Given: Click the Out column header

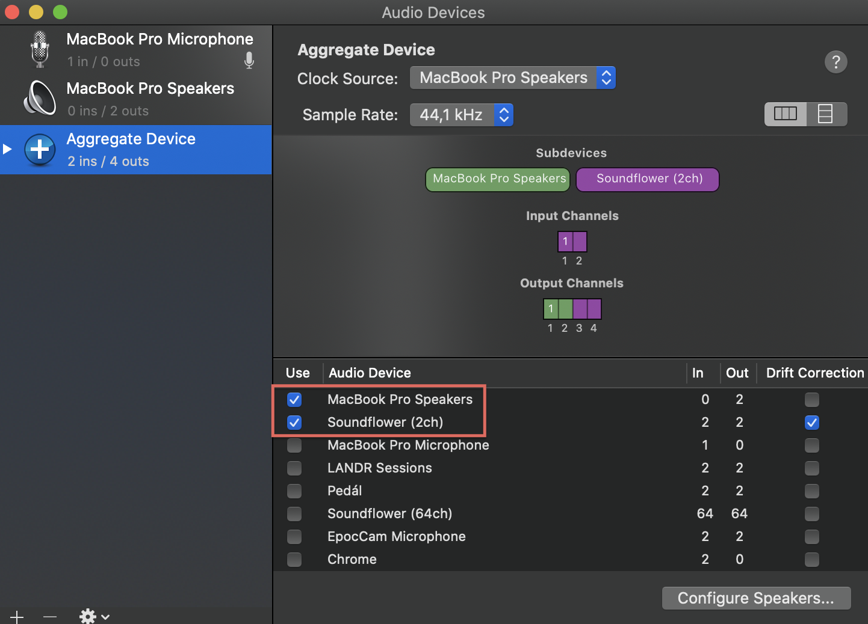Looking at the screenshot, I should (737, 373).
